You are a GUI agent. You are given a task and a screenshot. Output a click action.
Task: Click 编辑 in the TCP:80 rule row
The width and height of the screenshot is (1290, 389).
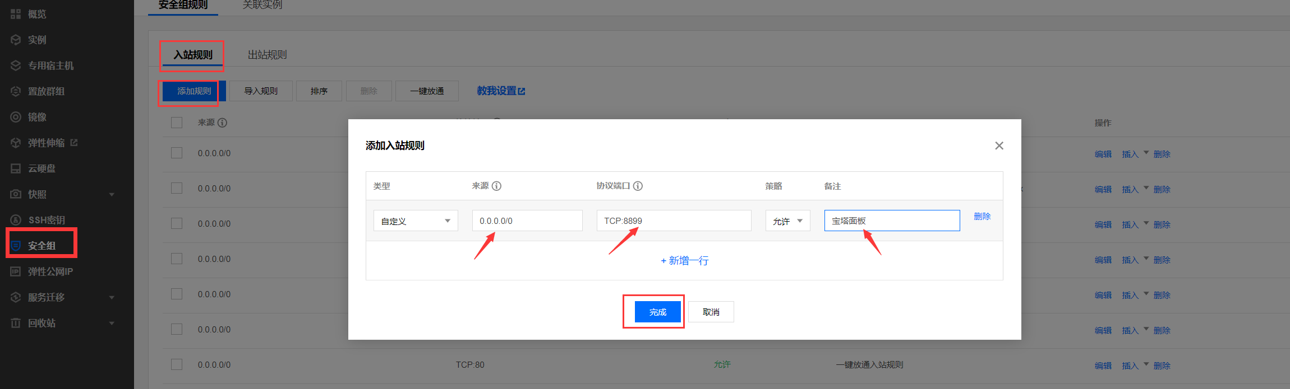tap(1103, 365)
